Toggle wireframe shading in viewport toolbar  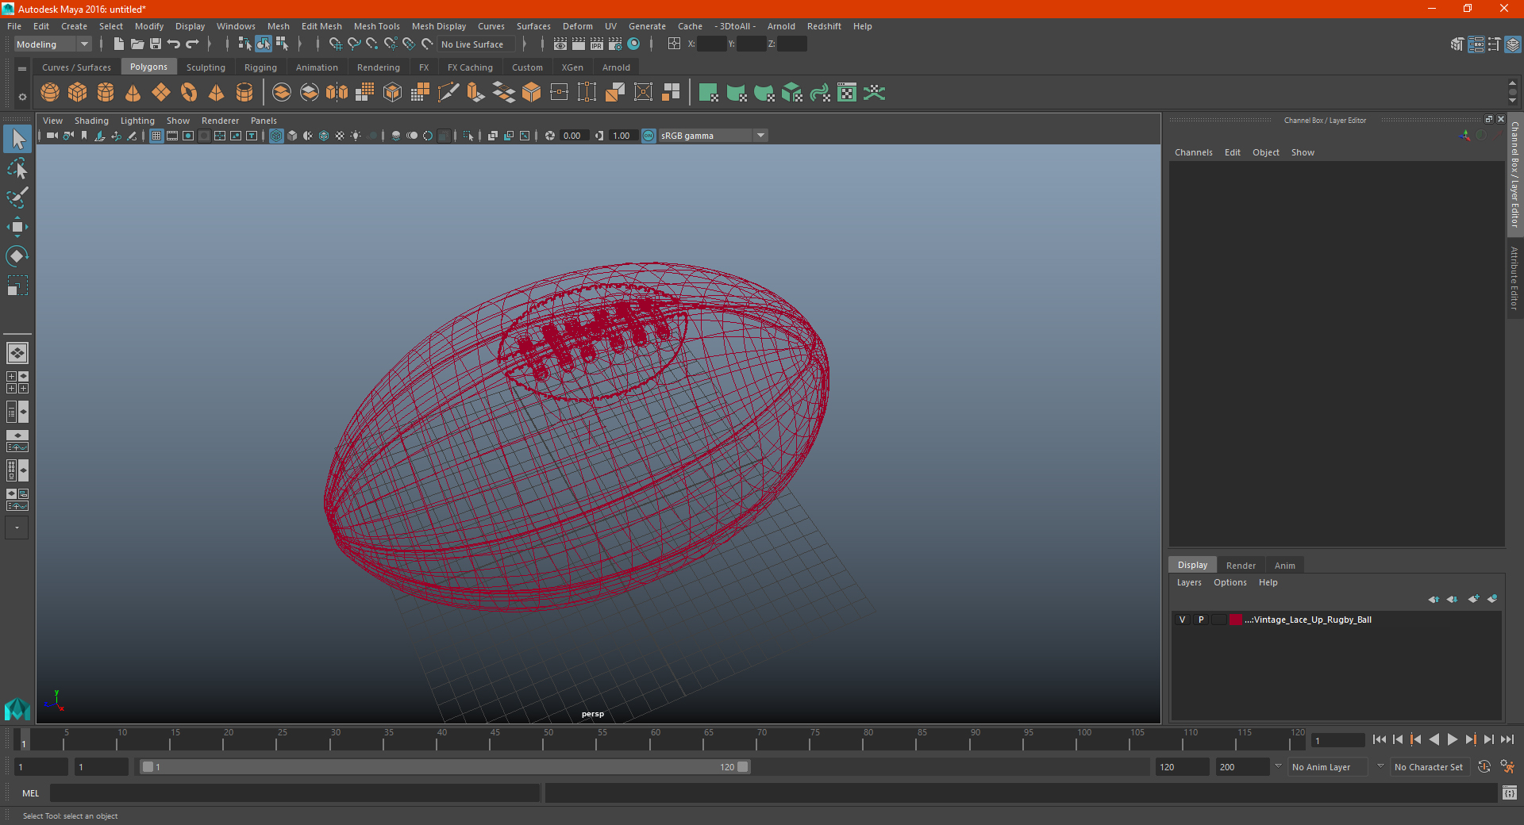pos(276,136)
